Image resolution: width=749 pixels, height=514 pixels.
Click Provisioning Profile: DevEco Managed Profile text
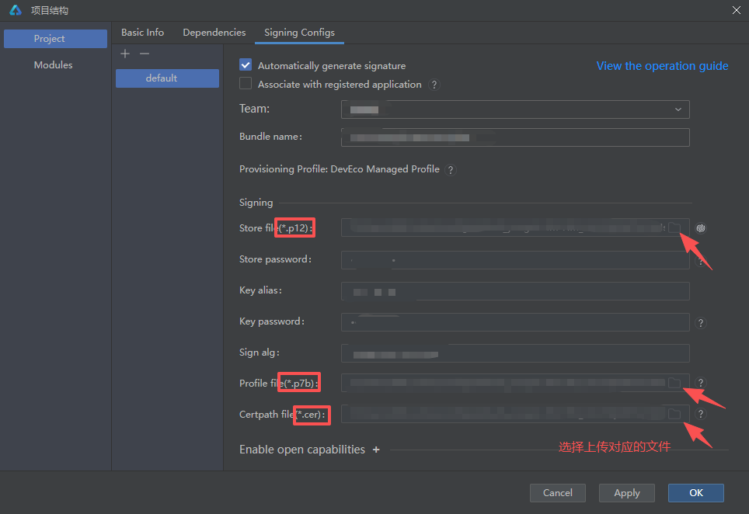click(340, 169)
